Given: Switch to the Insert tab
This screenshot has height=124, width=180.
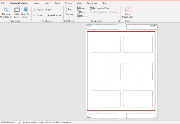Looking at the screenshot, I should [x=47, y=3].
